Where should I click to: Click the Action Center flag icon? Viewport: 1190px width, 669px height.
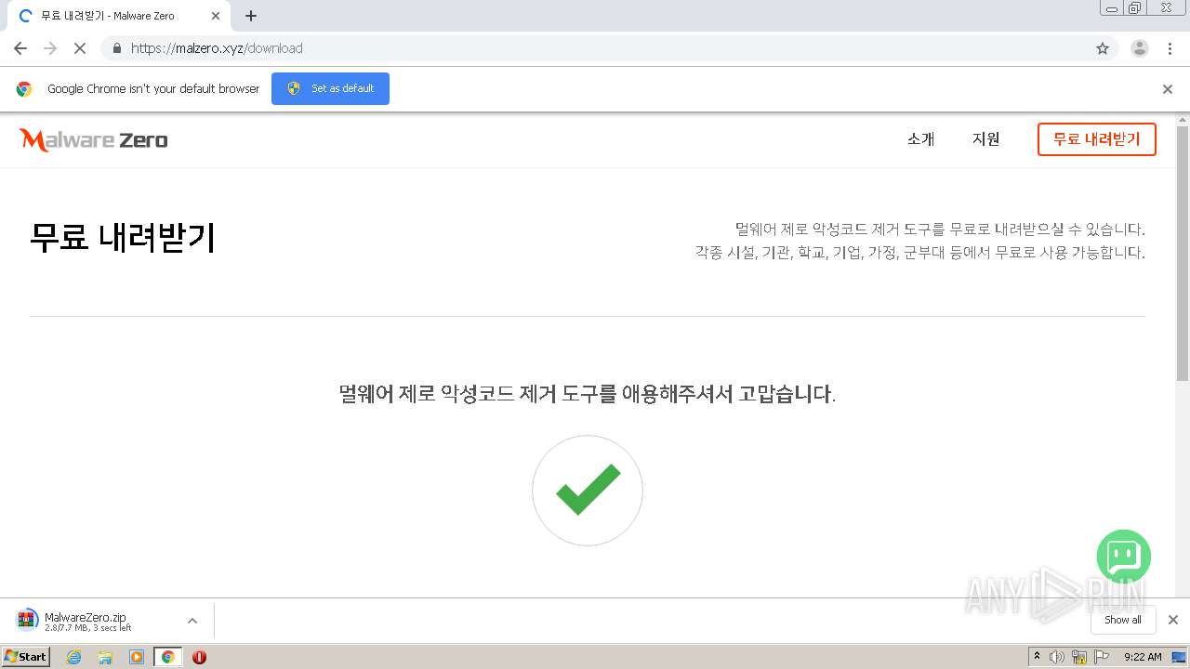(1102, 657)
